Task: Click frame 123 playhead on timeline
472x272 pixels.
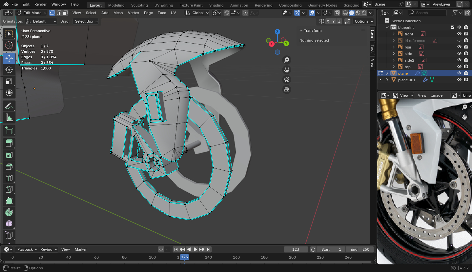Action: click(184, 257)
